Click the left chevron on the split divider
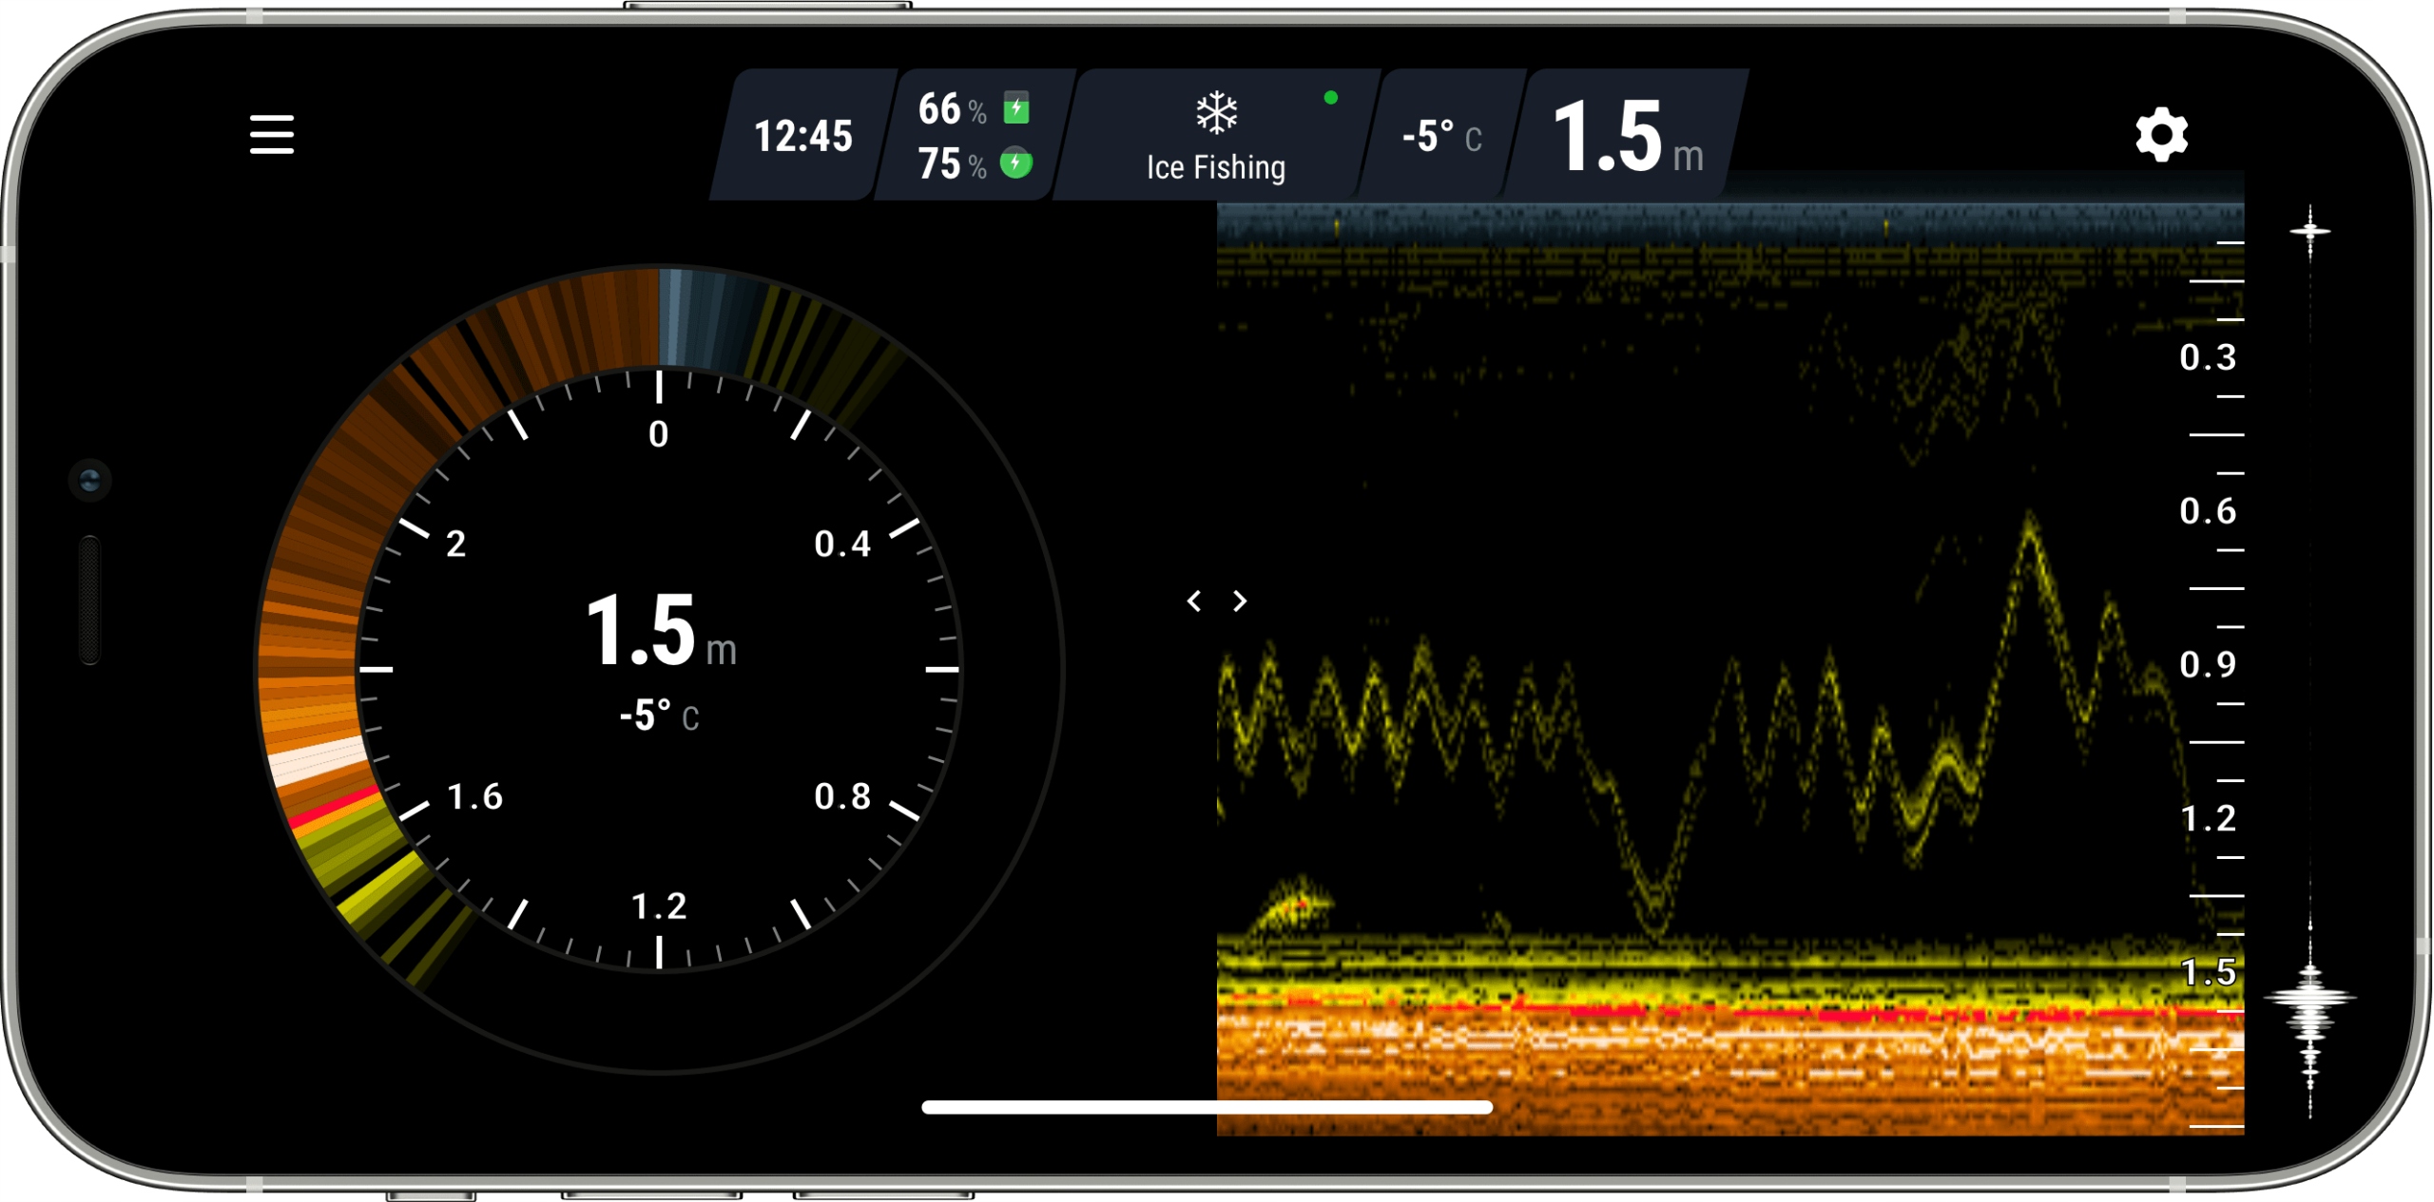2434x1202 pixels. (1194, 601)
